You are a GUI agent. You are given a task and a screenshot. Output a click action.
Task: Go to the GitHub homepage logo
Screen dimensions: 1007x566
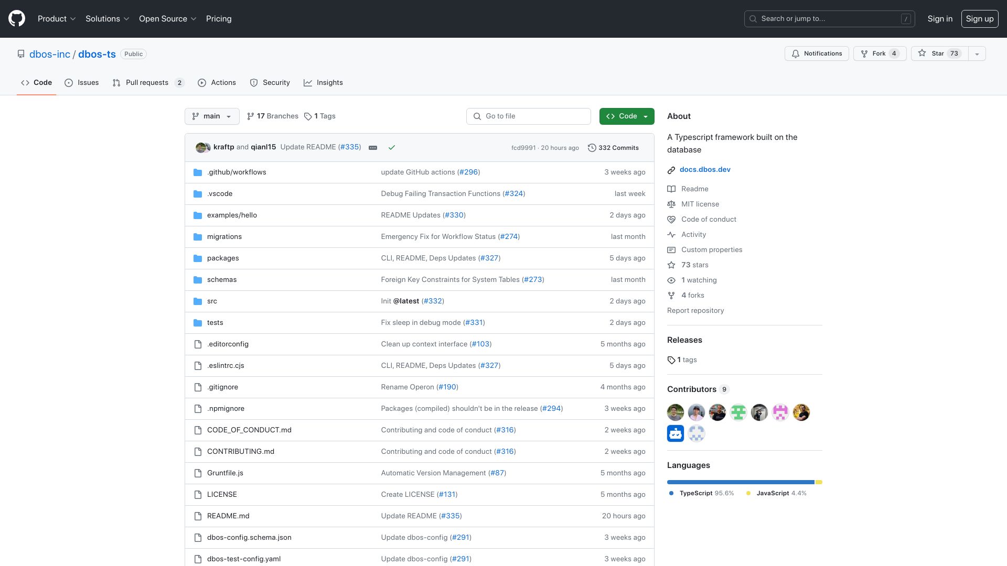coord(17,19)
